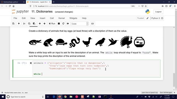This screenshot has height=99, width=177.
Task: Insert a cell below with plus icon
Action: [19, 24]
